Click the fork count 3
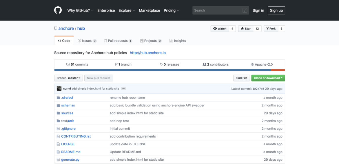The image size is (339, 165). coord(281,29)
